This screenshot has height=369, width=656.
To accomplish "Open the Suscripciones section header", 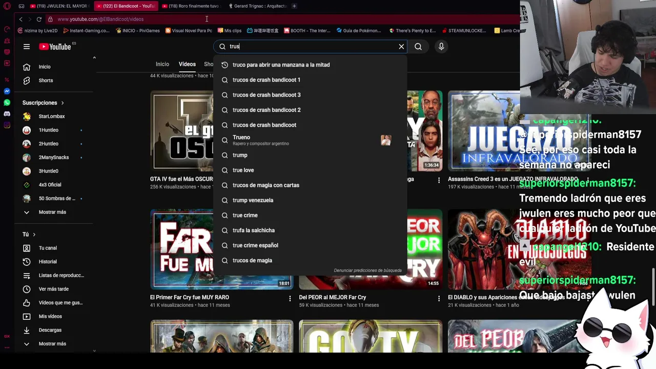I will (43, 103).
